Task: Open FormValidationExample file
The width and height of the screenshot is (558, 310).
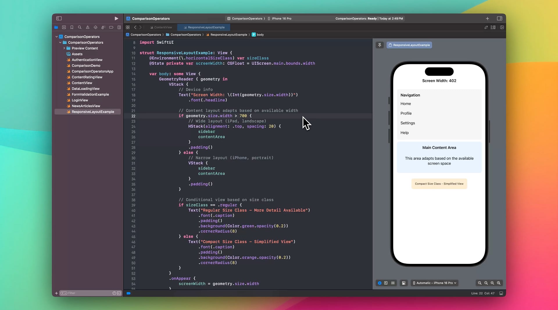Action: tap(90, 95)
